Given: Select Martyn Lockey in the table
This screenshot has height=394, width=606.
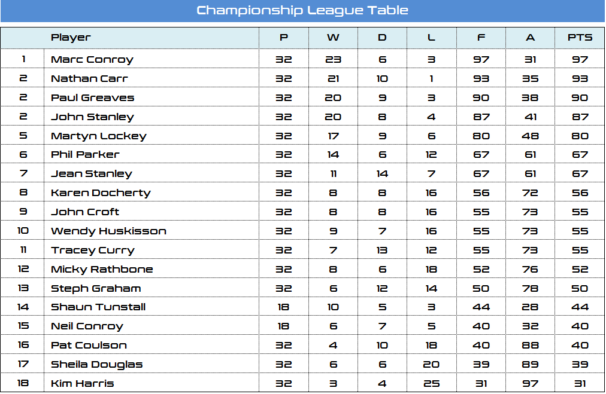Looking at the screenshot, I should (x=98, y=136).
